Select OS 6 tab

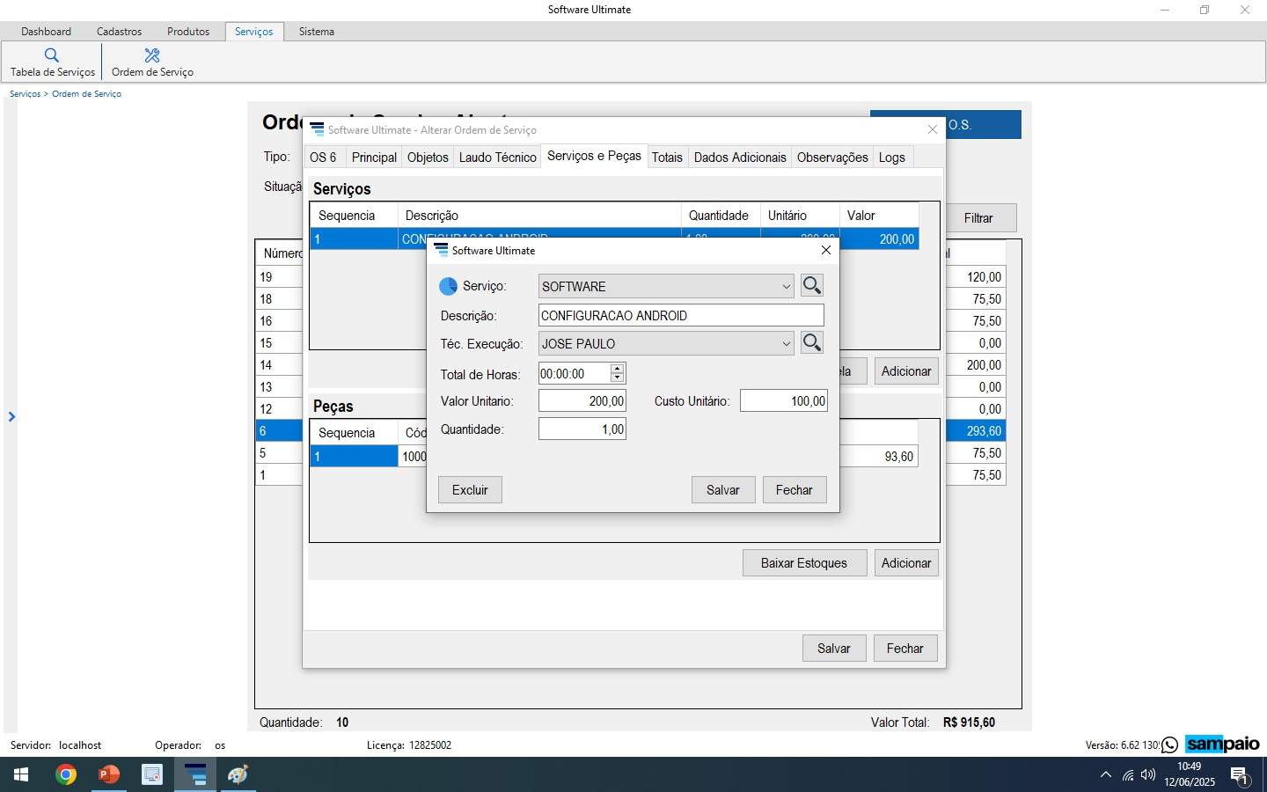click(x=323, y=158)
